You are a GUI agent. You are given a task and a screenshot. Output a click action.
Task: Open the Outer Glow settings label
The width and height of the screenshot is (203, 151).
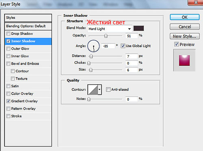(20, 49)
